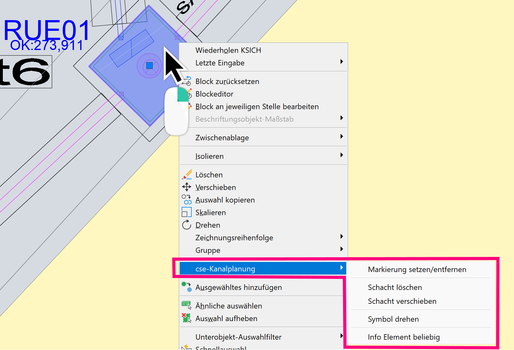Image resolution: width=514 pixels, height=350 pixels.
Task: Select Schacht löschen in cse-Kanalplanung submenu
Action: (395, 287)
